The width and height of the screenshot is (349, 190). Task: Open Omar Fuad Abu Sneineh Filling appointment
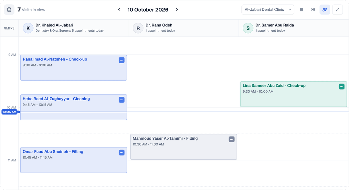click(x=74, y=160)
